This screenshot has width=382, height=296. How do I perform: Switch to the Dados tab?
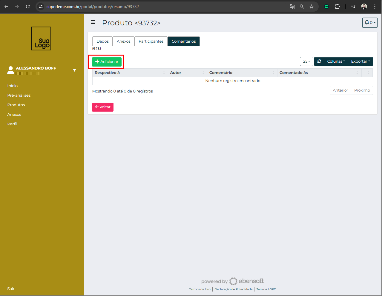point(102,41)
